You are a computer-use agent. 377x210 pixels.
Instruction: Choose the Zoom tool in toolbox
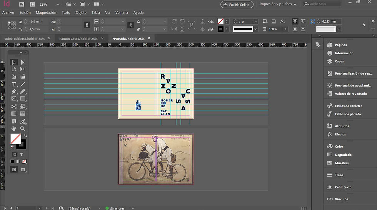[23, 128]
